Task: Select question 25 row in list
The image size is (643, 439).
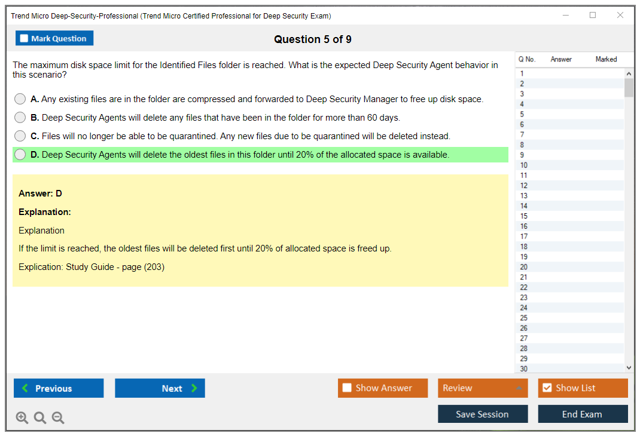Action: point(524,318)
